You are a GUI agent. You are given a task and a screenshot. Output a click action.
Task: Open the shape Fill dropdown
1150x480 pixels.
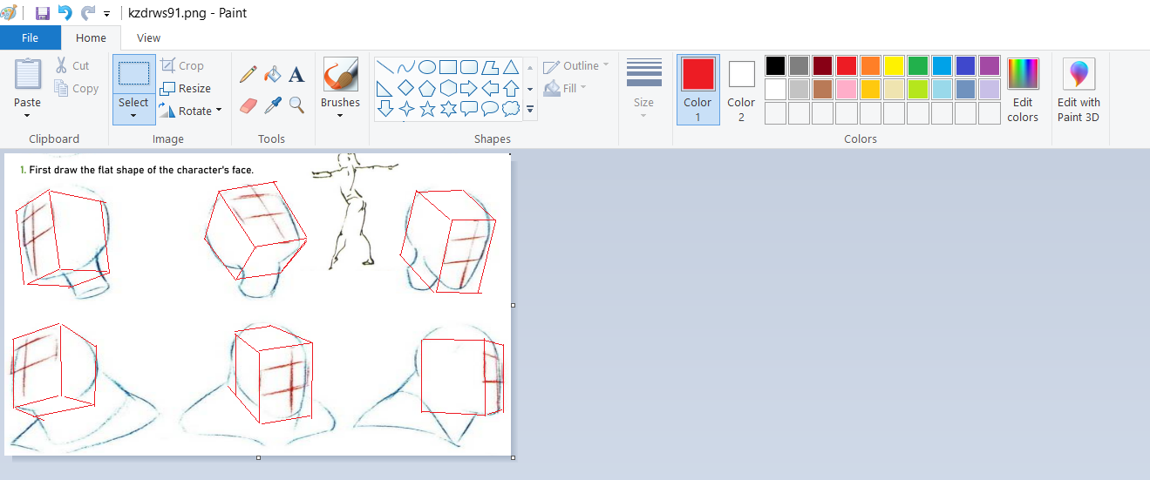pyautogui.click(x=565, y=88)
